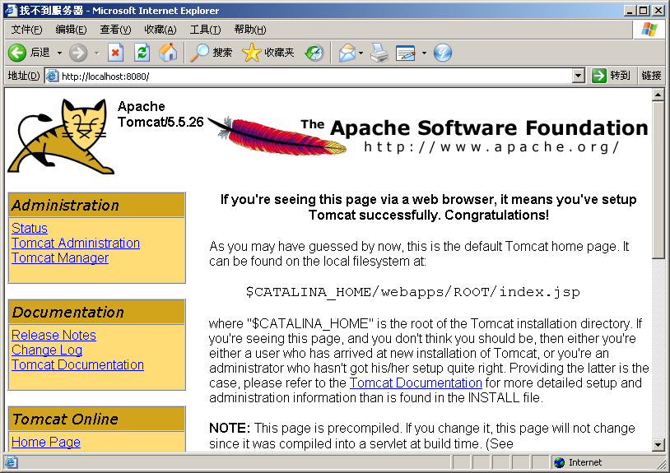Open the 收藏(A) Favorites menu
Viewport: 670px width, 473px height.
(161, 30)
